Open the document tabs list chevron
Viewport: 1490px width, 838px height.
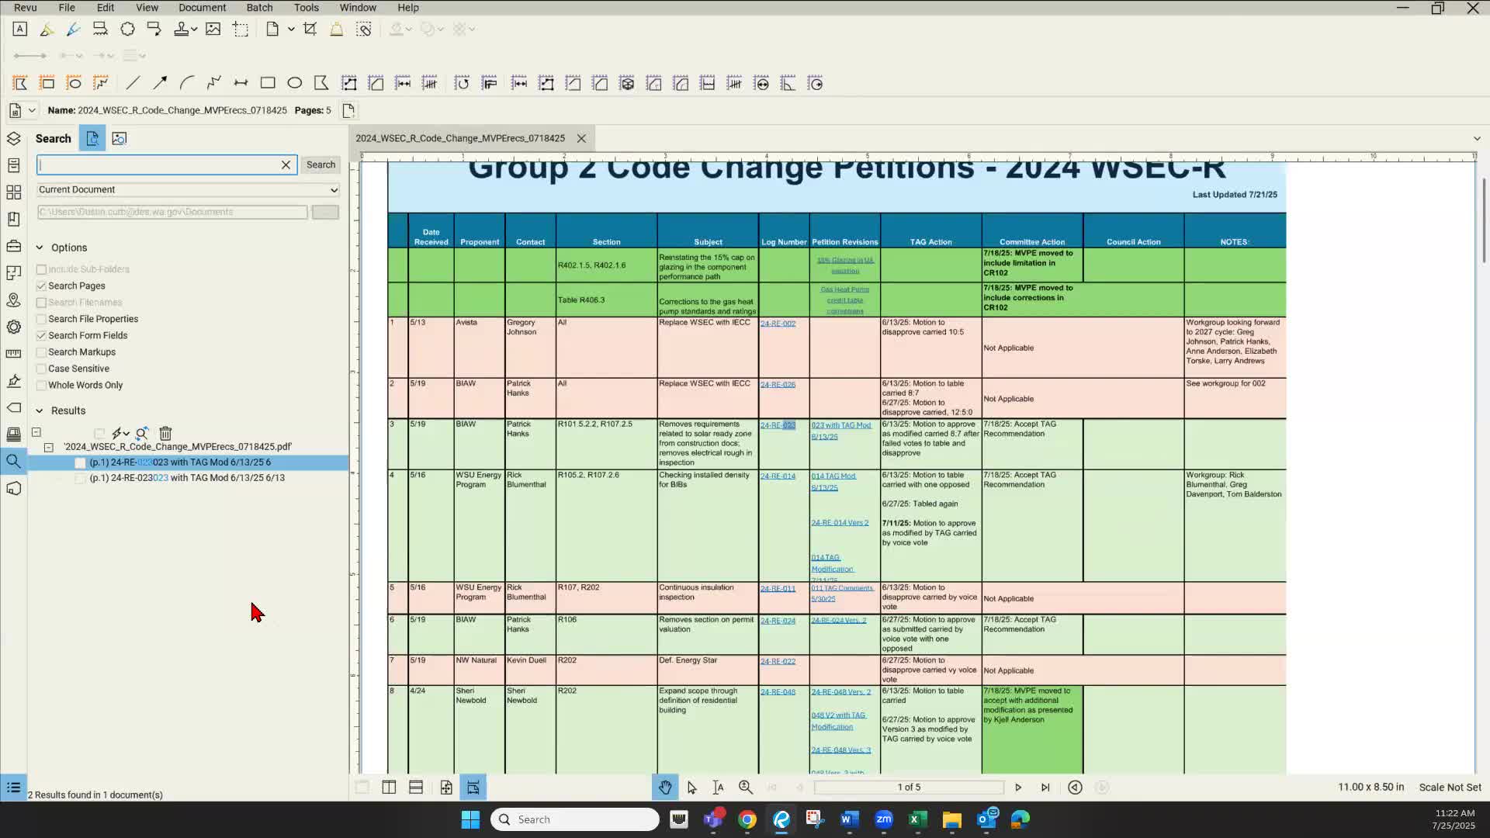point(1477,139)
